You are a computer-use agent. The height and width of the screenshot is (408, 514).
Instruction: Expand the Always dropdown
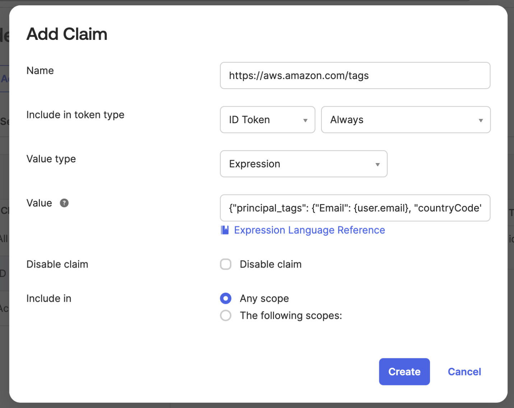click(406, 120)
